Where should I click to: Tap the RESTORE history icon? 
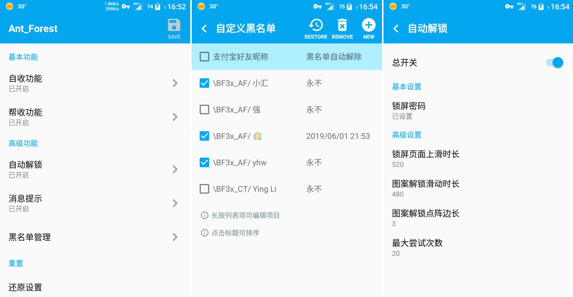click(316, 26)
